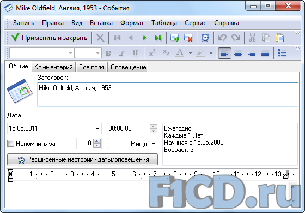Click the gray X cancel icon
Screen dimensions: 305x213
(x=100, y=38)
